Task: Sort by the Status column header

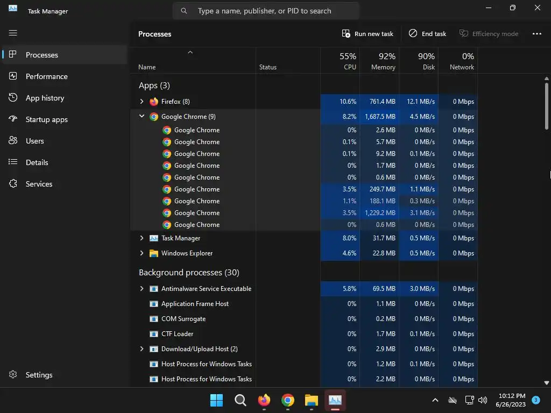Action: (288, 61)
